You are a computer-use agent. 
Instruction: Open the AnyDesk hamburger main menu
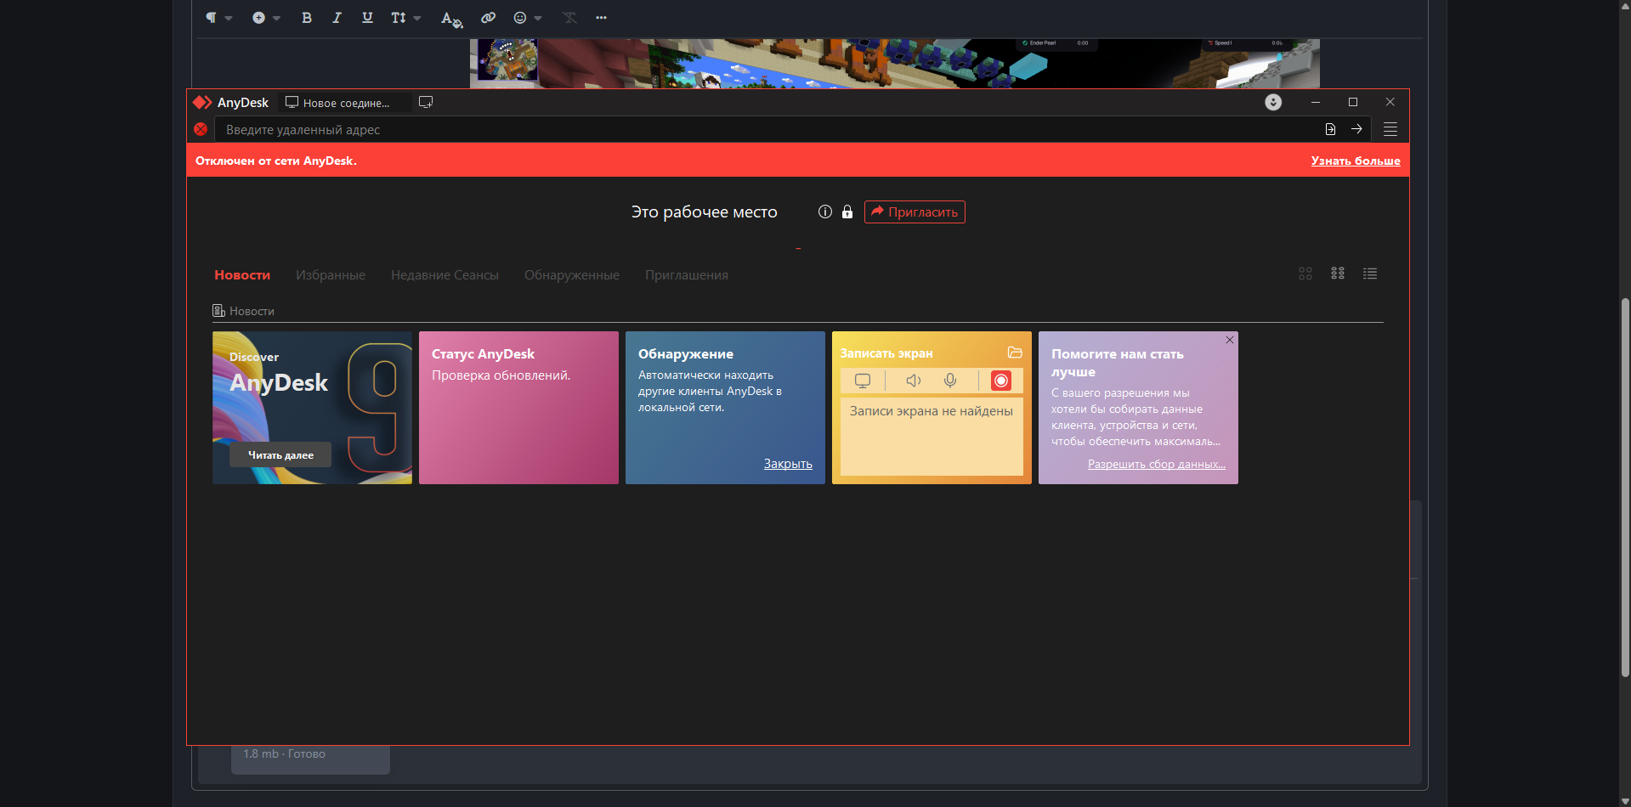[x=1390, y=129]
